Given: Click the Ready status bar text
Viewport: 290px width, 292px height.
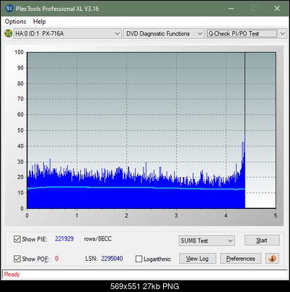Looking at the screenshot, I should [12, 274].
